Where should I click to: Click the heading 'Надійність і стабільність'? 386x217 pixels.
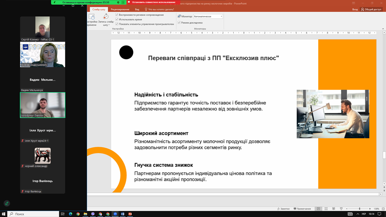click(166, 95)
